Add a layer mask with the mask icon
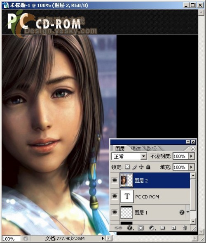The width and height of the screenshot is (206, 243). 140,228
